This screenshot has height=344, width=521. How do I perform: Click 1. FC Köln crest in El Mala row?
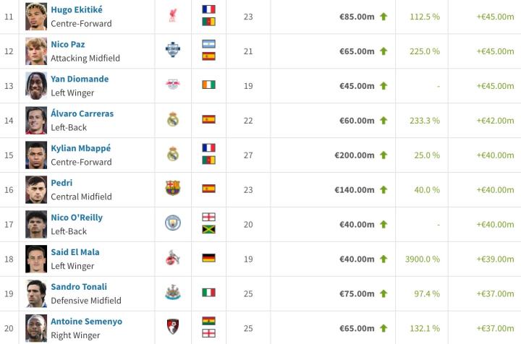[x=172, y=258]
